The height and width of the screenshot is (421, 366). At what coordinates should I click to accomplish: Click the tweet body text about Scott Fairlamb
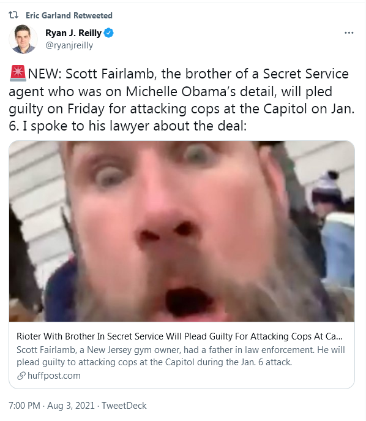point(182,100)
